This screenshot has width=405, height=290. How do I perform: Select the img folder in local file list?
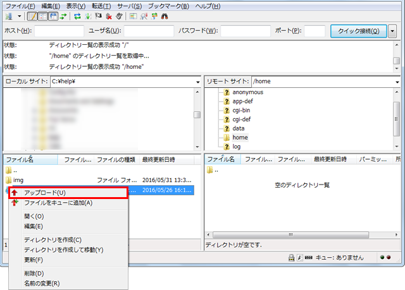(x=18, y=180)
